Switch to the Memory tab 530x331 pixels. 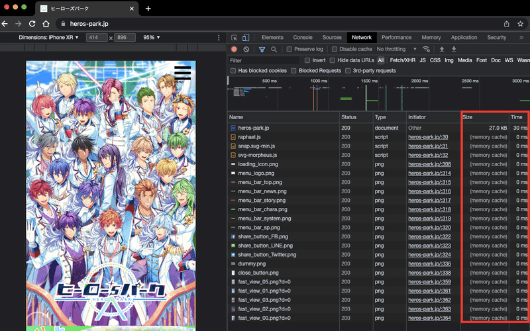pos(431,38)
